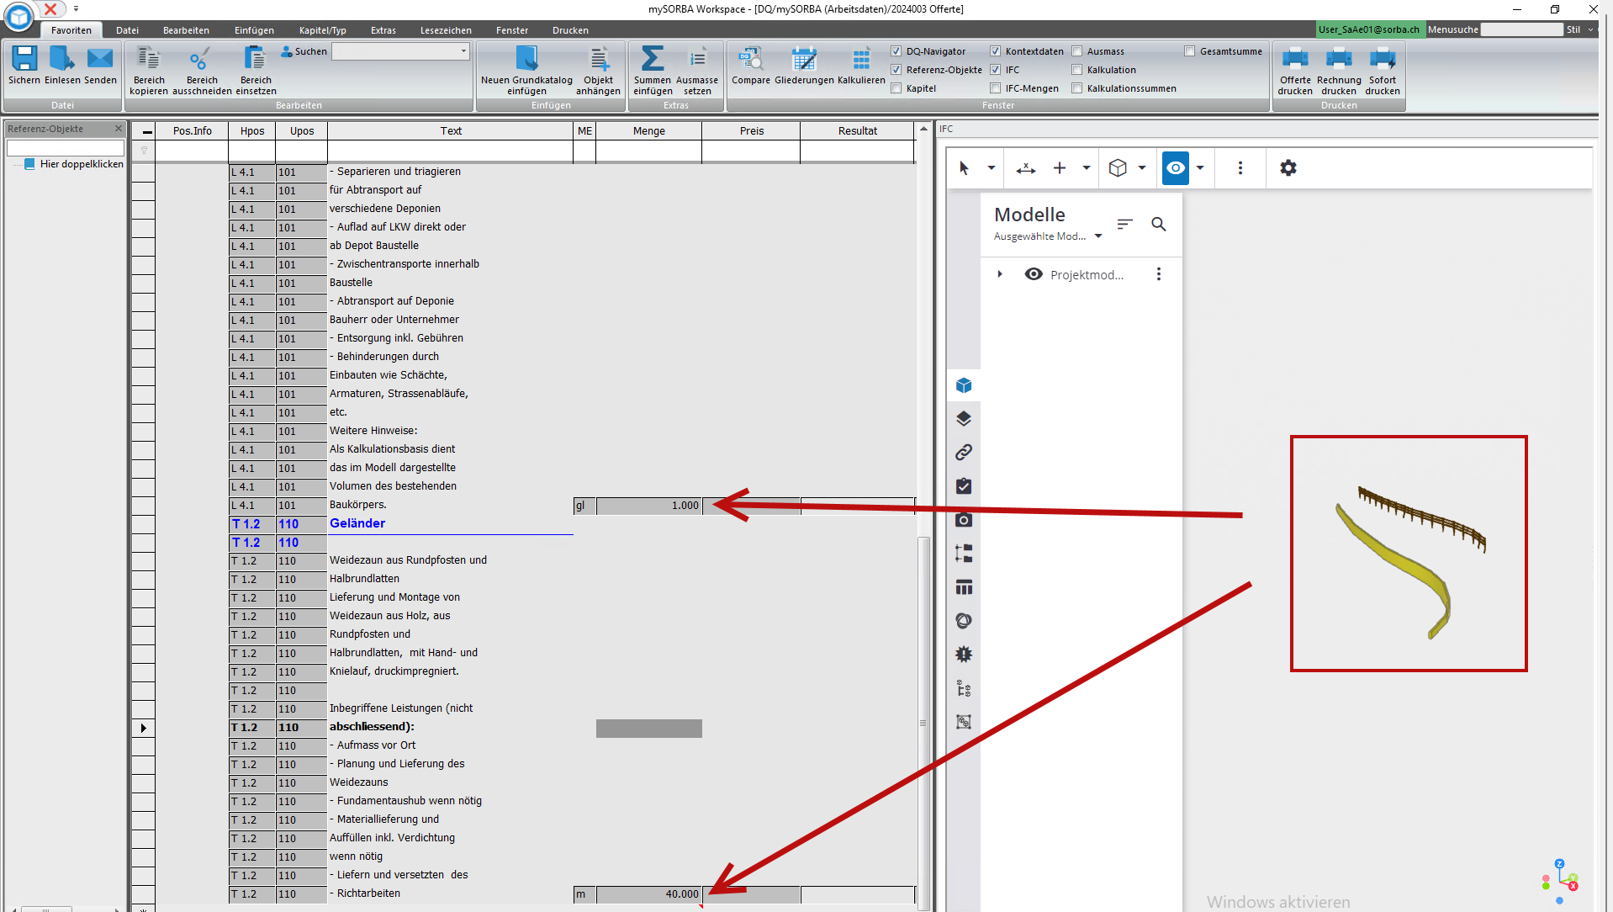Uncheck the IFC checkbox
Image resolution: width=1613 pixels, height=912 pixels.
[x=996, y=70]
